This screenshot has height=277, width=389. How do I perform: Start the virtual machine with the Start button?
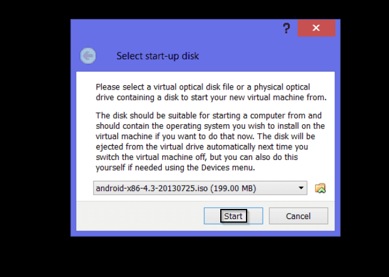[x=233, y=216]
